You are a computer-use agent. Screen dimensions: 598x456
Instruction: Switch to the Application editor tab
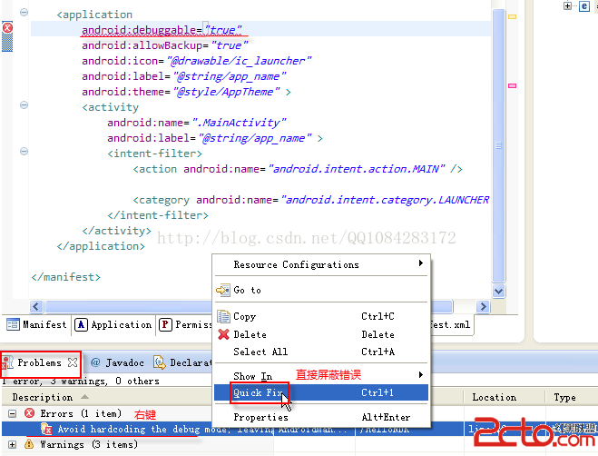113,324
